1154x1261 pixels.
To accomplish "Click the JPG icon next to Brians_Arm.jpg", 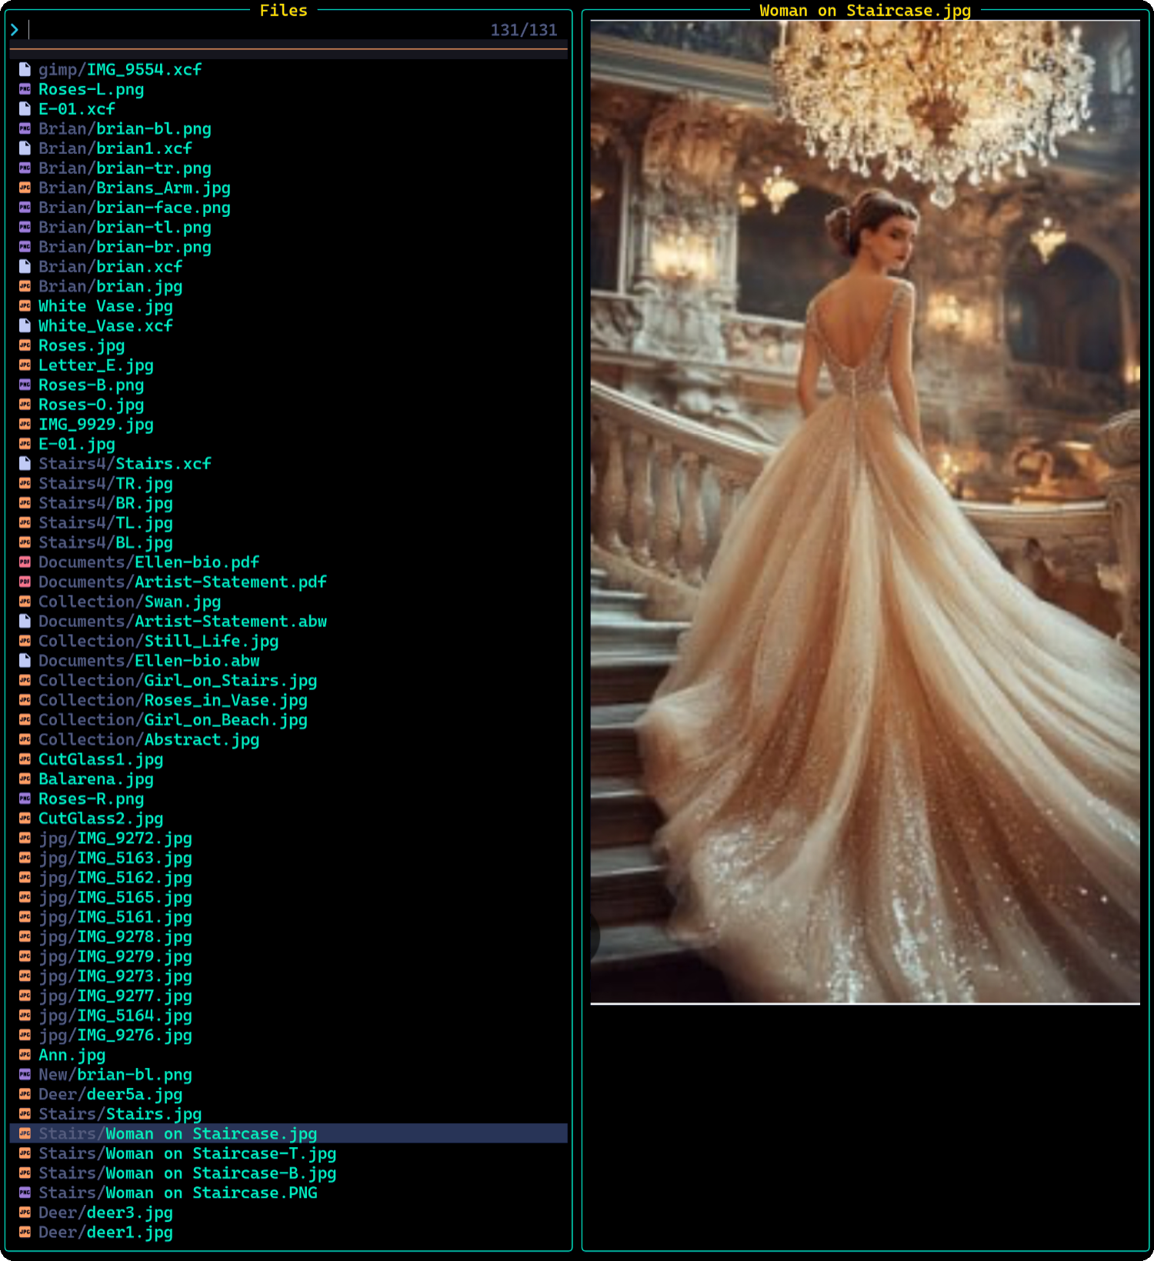I will 25,188.
